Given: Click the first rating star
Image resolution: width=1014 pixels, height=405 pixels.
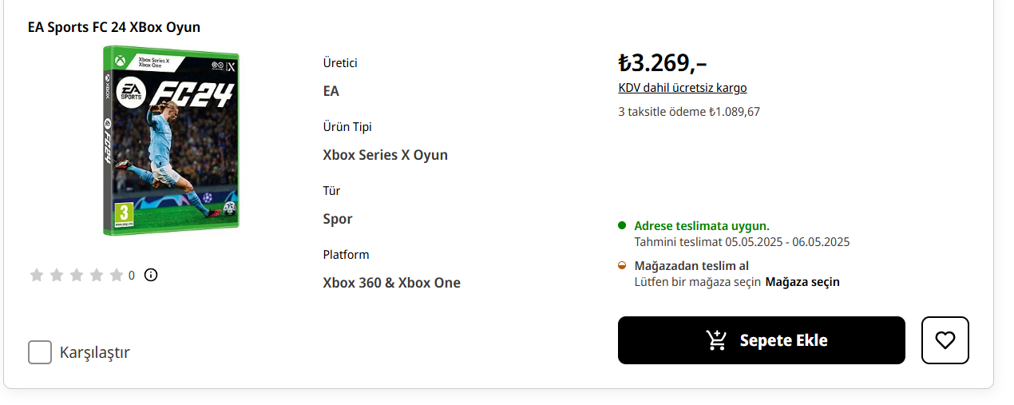Looking at the screenshot, I should click(37, 275).
